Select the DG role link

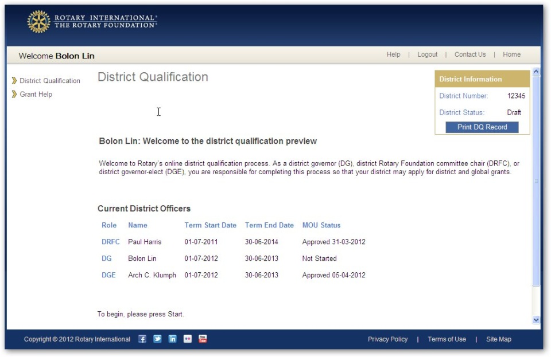coord(107,258)
